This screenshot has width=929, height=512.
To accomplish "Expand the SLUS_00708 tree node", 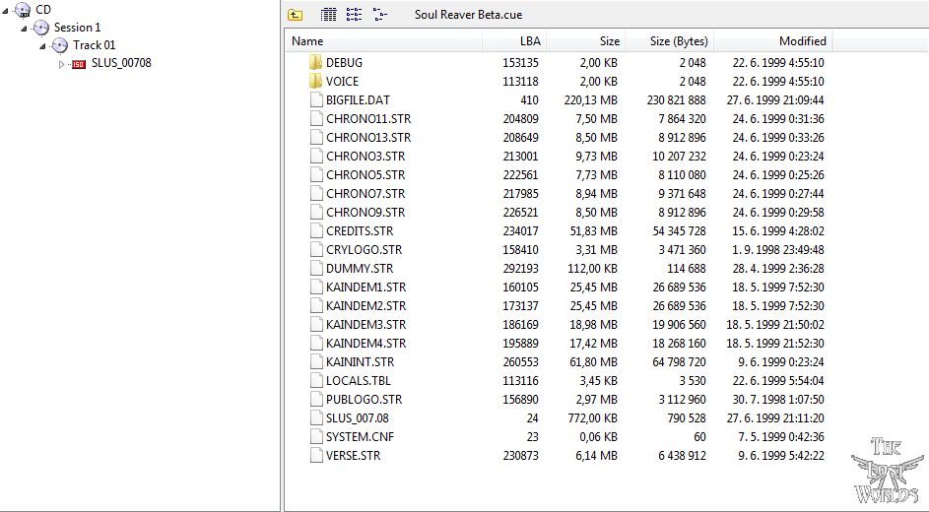I will point(62,64).
